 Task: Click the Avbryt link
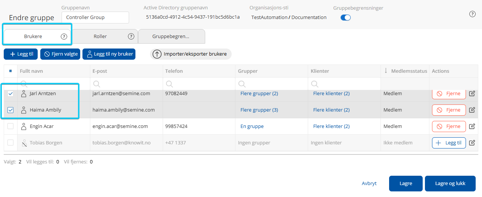pos(369,184)
